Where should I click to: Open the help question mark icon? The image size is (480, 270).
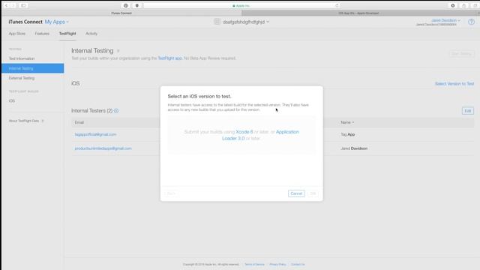471,22
